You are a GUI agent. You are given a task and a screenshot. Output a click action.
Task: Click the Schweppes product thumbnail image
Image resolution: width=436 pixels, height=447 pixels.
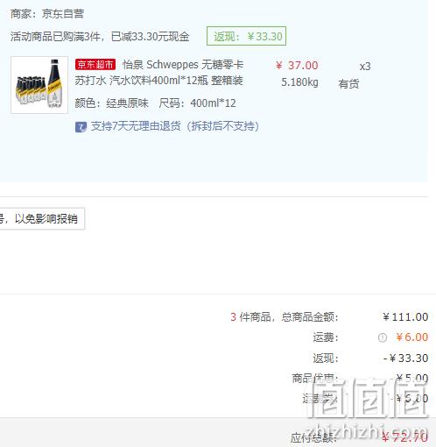tap(39, 85)
